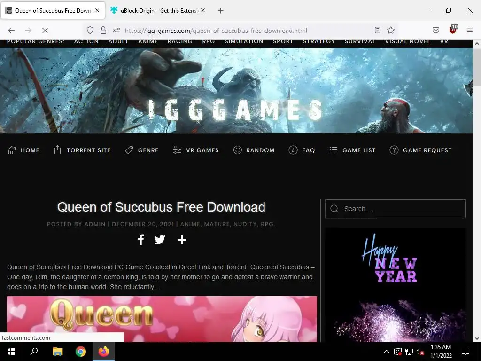Viewport: 481px width, 361px height.
Task: Open uBlock Origin extension popup
Action: [453, 30]
